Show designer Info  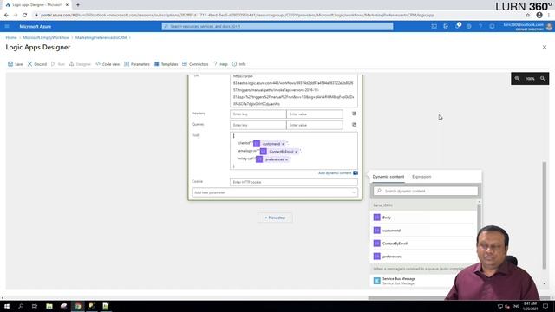click(x=239, y=64)
